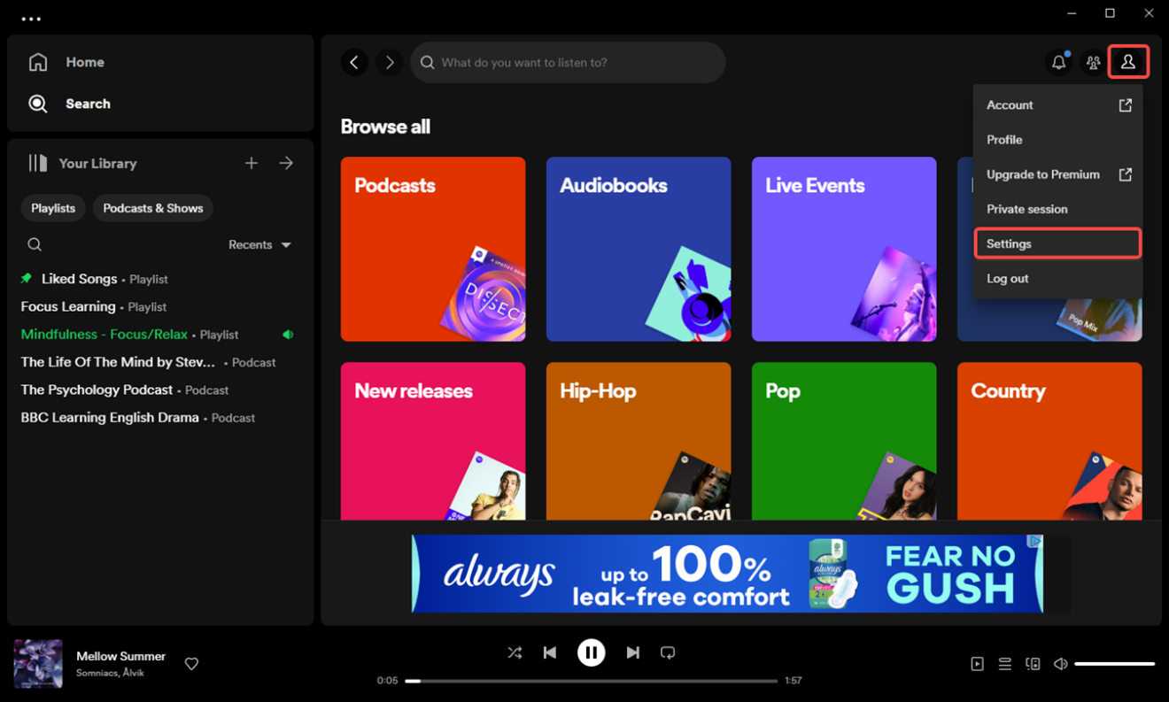The width and height of the screenshot is (1169, 702).
Task: Click the ad info icon on banner
Action: click(x=1034, y=541)
